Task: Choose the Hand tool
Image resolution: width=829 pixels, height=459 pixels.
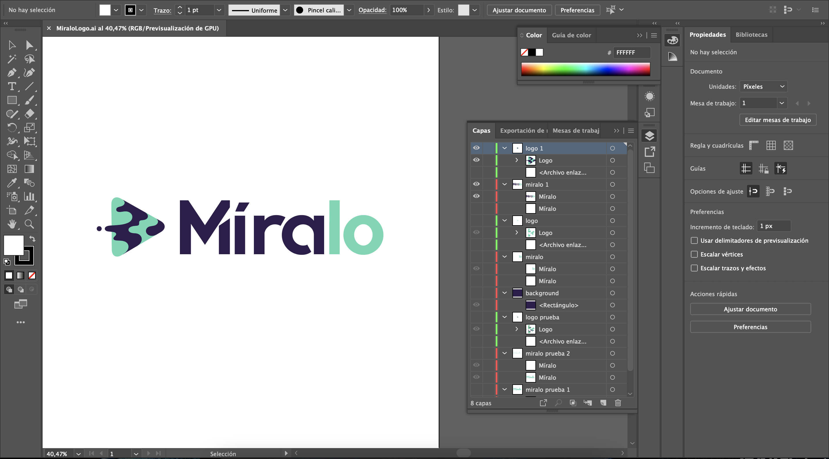Action: [12, 224]
